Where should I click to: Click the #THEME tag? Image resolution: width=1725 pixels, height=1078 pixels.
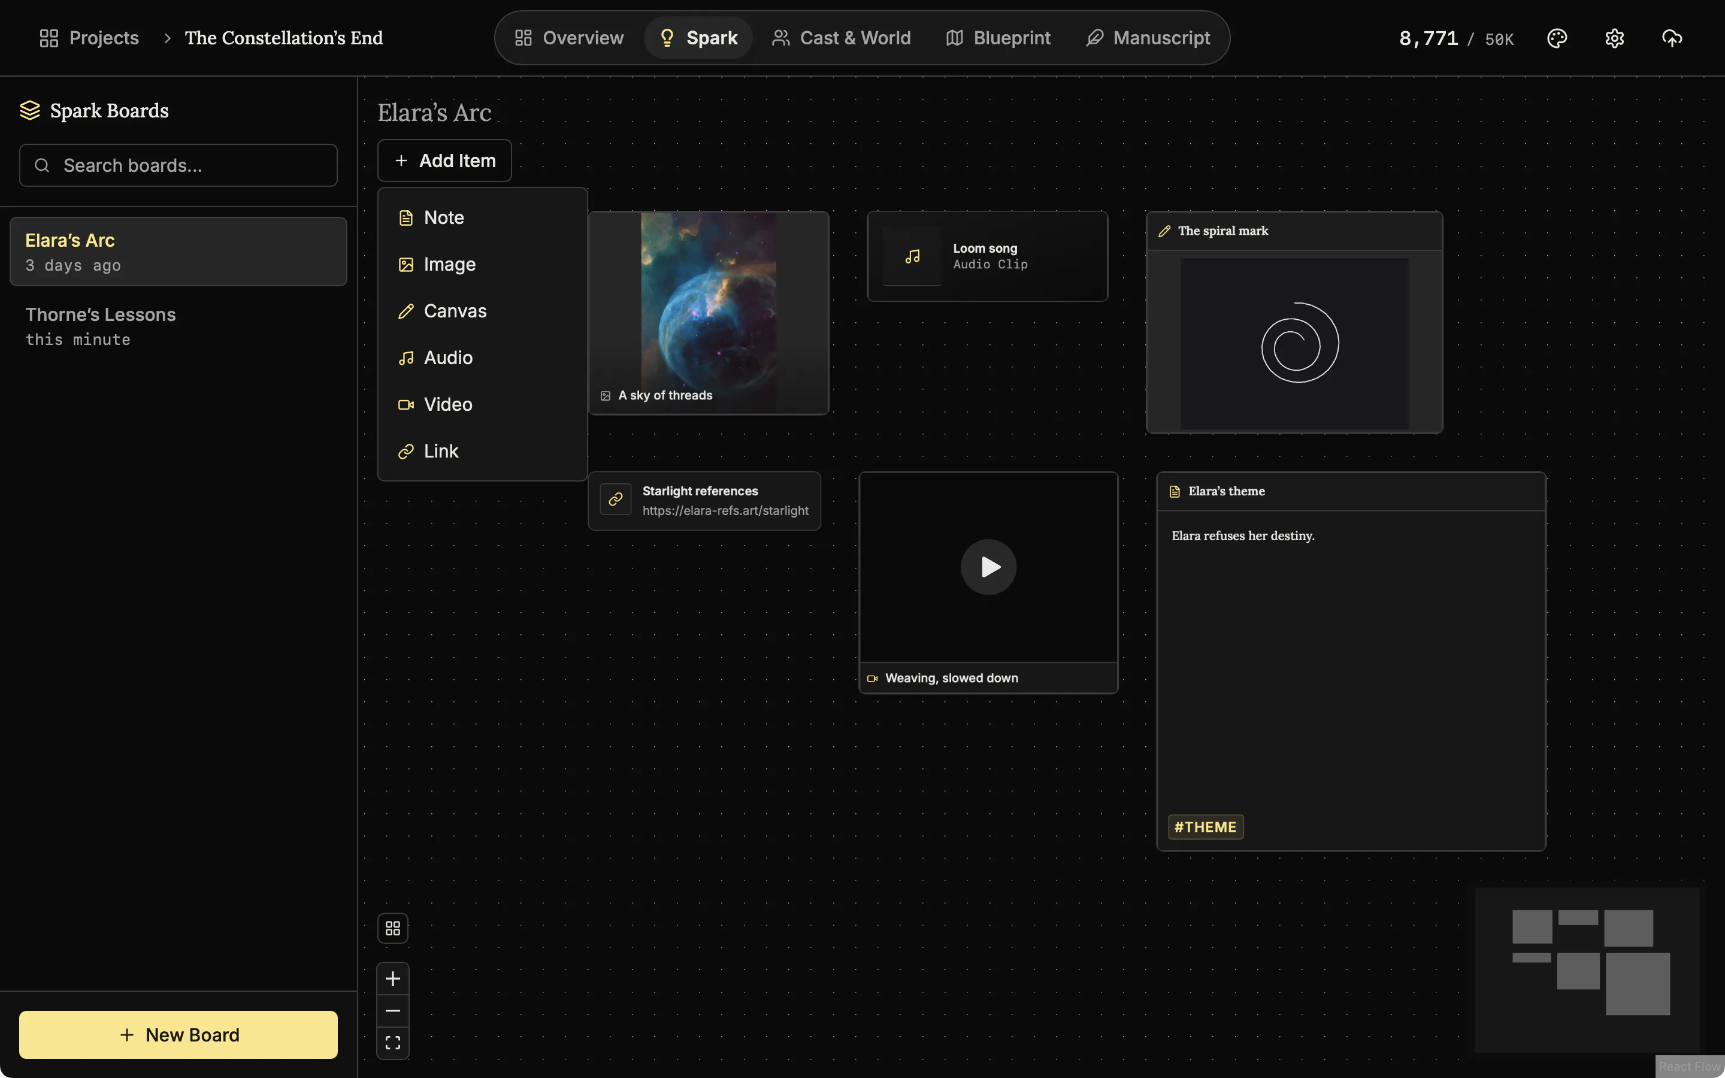1205,827
